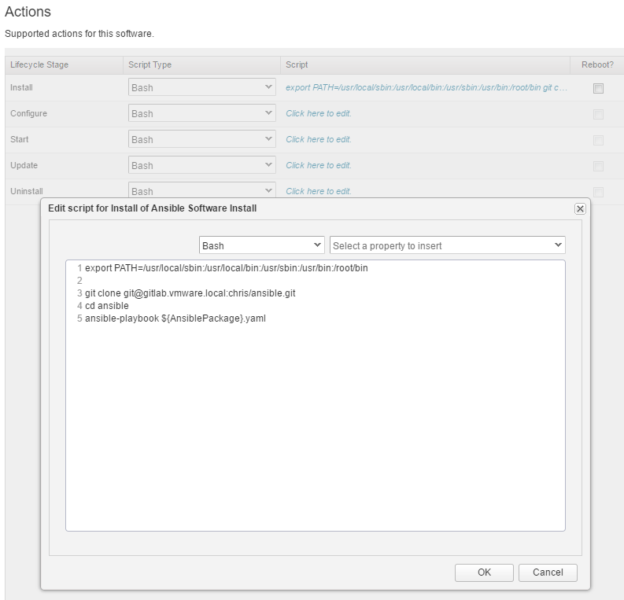The height and width of the screenshot is (600, 624).
Task: Expand 'Select a property to insert' dropdown
Action: pos(447,245)
